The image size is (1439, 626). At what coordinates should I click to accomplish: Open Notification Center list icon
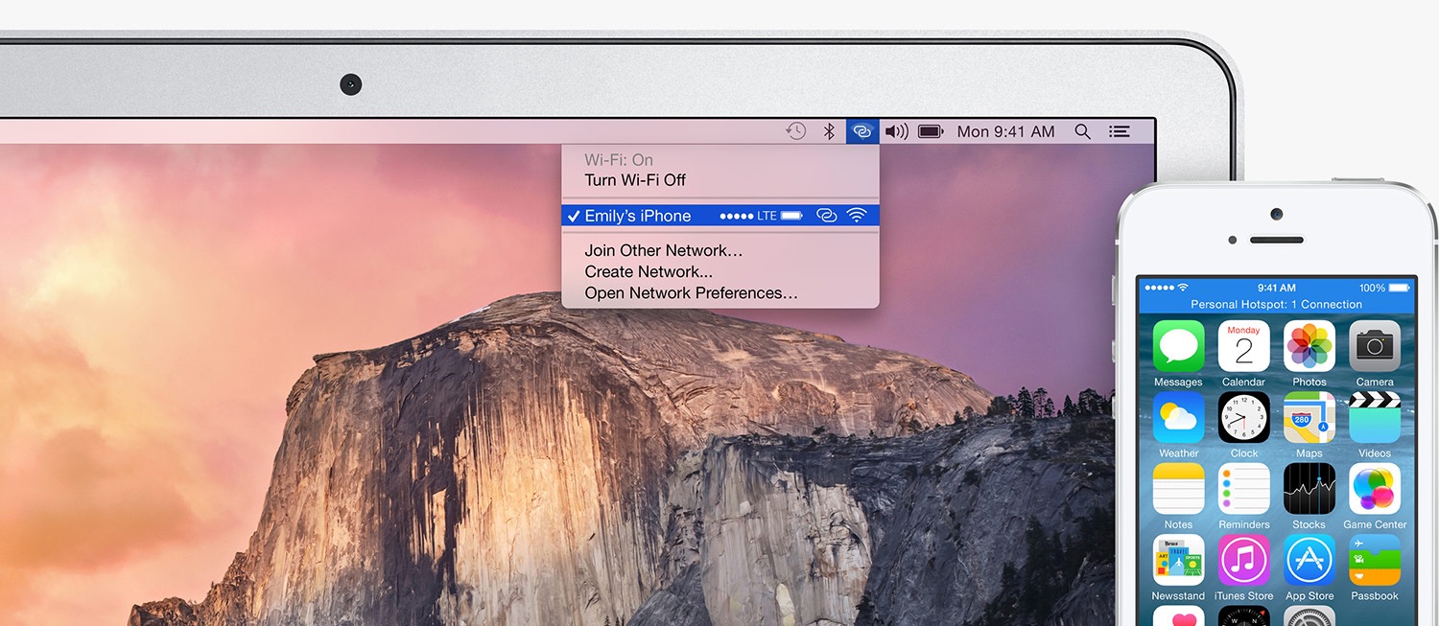pos(1119,131)
